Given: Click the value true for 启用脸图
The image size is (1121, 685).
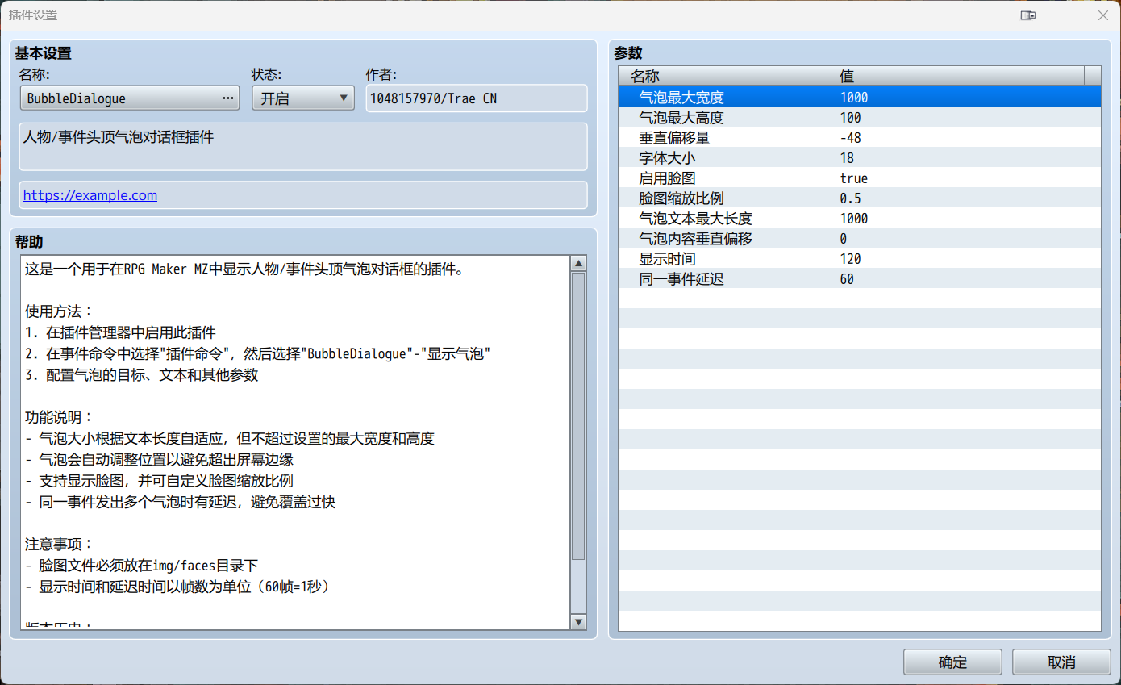Looking at the screenshot, I should click(x=854, y=178).
